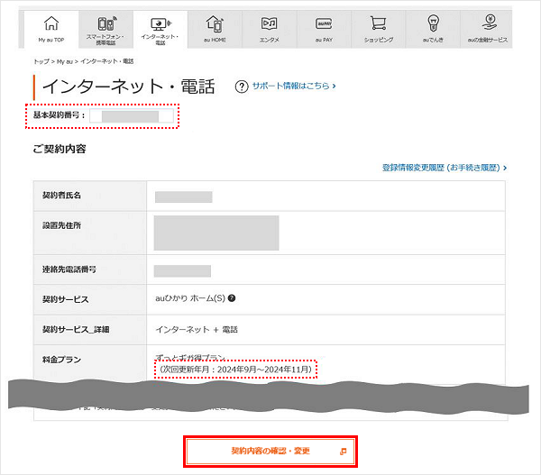Click the 契約内容の確認・変更 button
The height and width of the screenshot is (475, 541).
pyautogui.click(x=270, y=452)
